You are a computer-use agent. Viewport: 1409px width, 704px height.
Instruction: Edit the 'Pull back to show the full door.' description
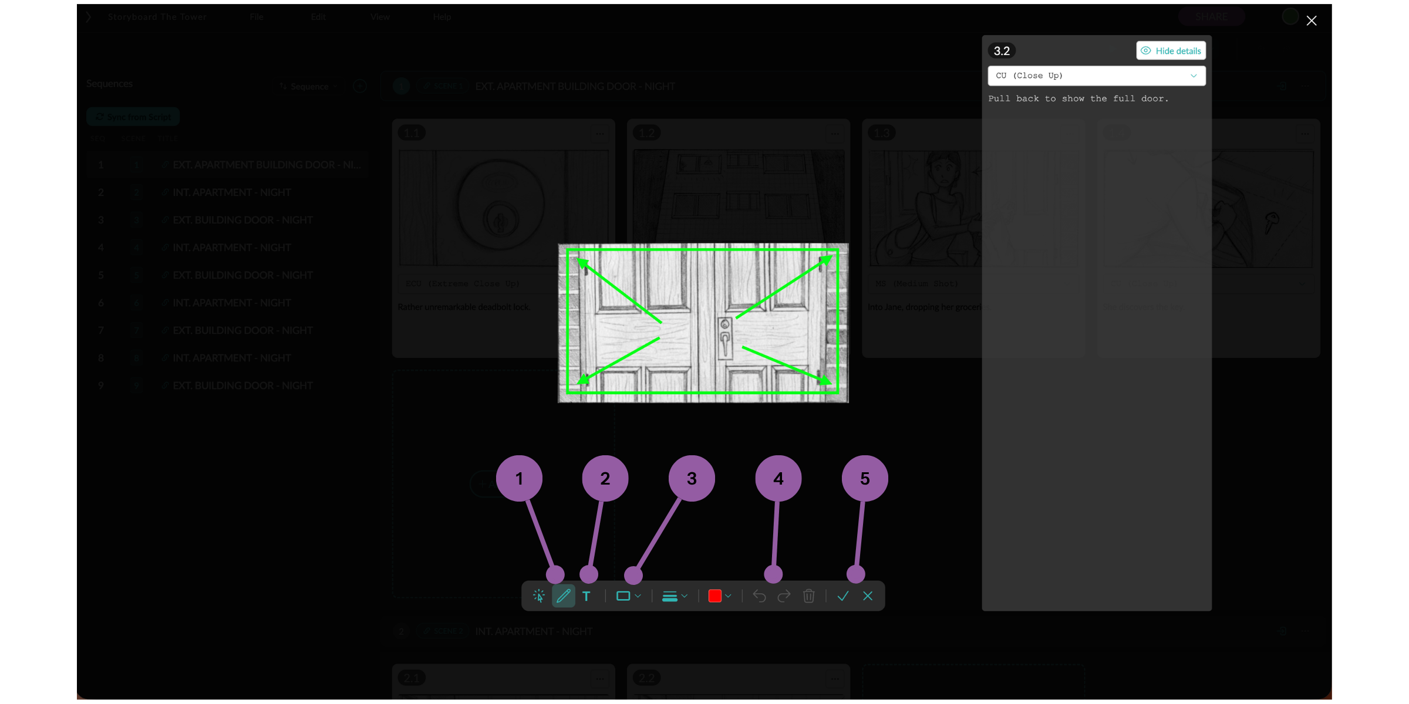point(1078,99)
